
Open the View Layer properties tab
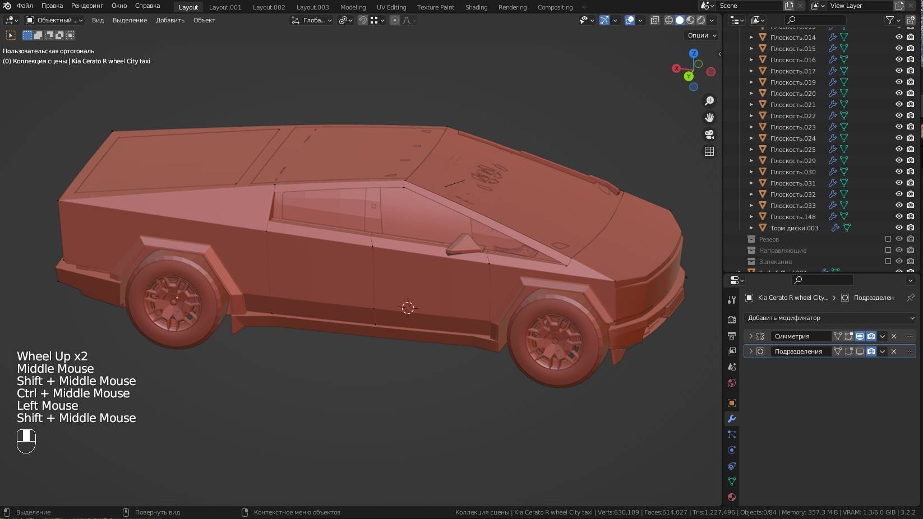point(731,351)
